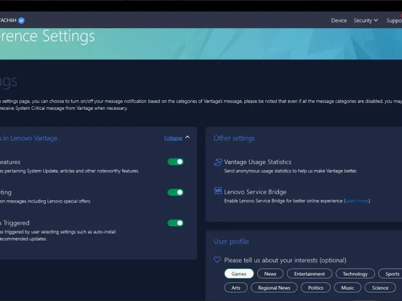Click the verified checkmark badge icon
Image resolution: width=402 pixels, height=301 pixels.
click(22, 21)
